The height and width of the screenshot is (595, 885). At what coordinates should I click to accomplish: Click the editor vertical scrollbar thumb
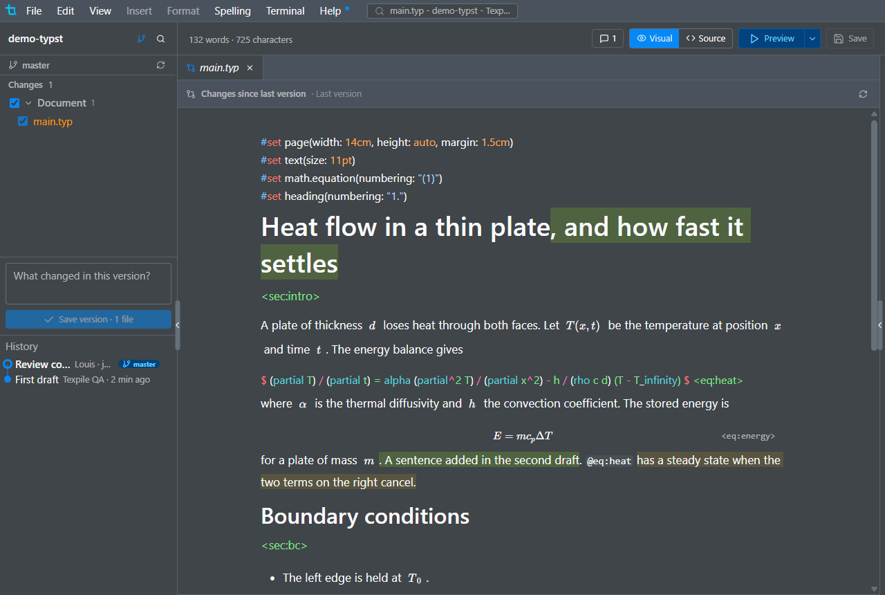[x=875, y=235]
